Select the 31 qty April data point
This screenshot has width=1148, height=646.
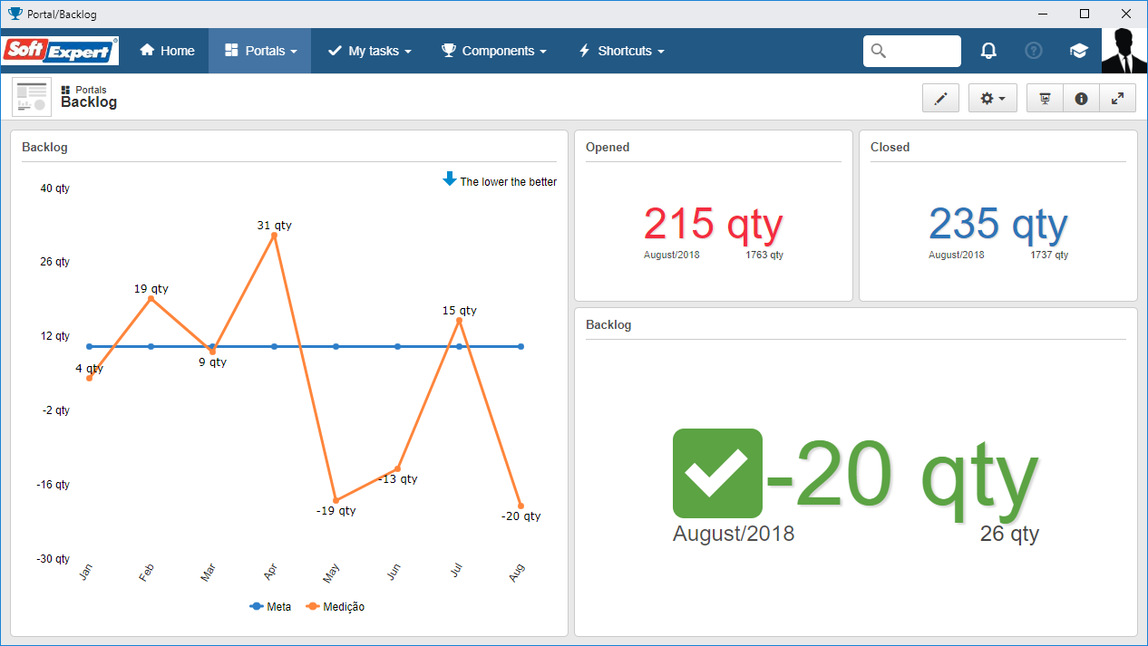(x=274, y=235)
